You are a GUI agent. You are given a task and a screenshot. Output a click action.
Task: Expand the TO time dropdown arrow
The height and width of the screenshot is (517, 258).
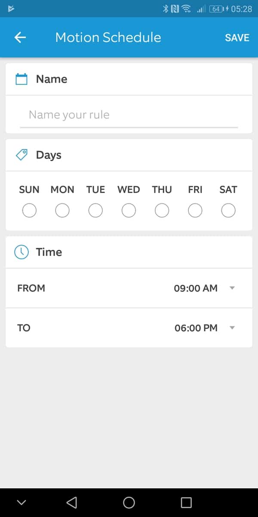coord(232,328)
